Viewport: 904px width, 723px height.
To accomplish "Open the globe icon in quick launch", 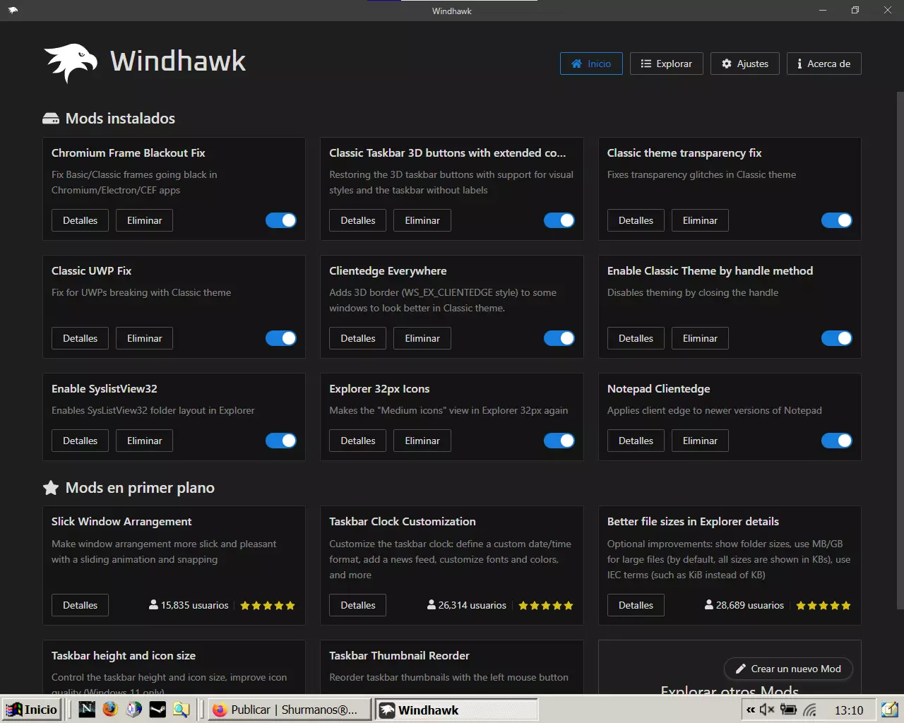I will click(x=134, y=710).
